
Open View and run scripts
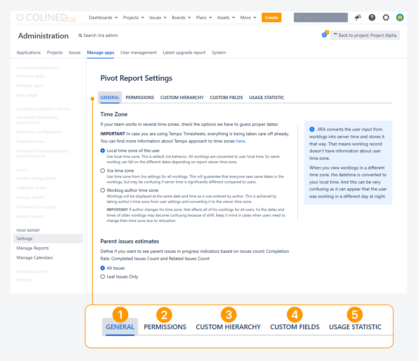(36, 207)
